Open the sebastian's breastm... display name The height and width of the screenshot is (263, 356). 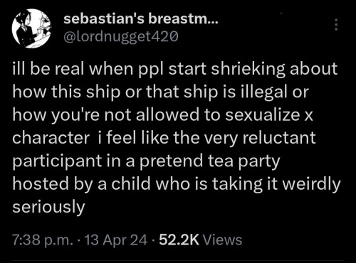[140, 19]
